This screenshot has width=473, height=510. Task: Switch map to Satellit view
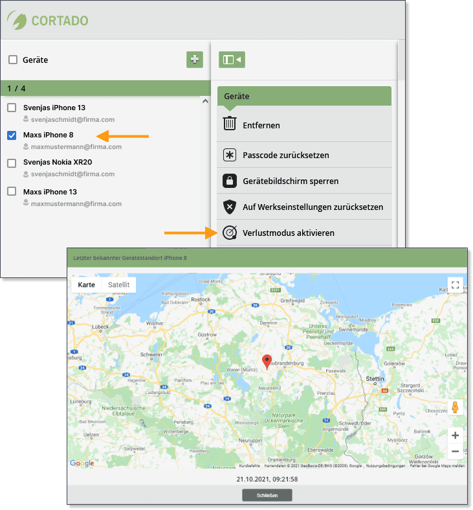point(118,284)
